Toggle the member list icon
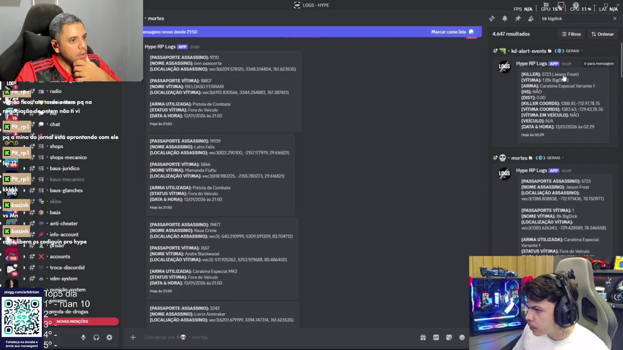The height and width of the screenshot is (350, 623). 531,18
